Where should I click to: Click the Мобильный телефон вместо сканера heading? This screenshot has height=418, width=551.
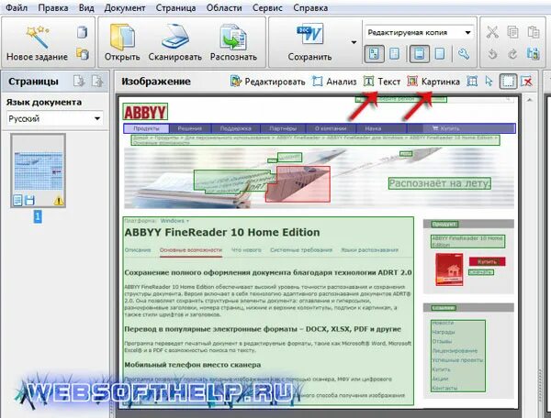click(x=193, y=365)
